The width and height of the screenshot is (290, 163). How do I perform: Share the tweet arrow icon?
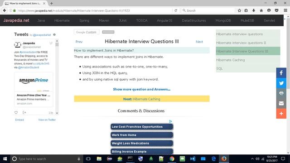pyautogui.click(x=24, y=112)
